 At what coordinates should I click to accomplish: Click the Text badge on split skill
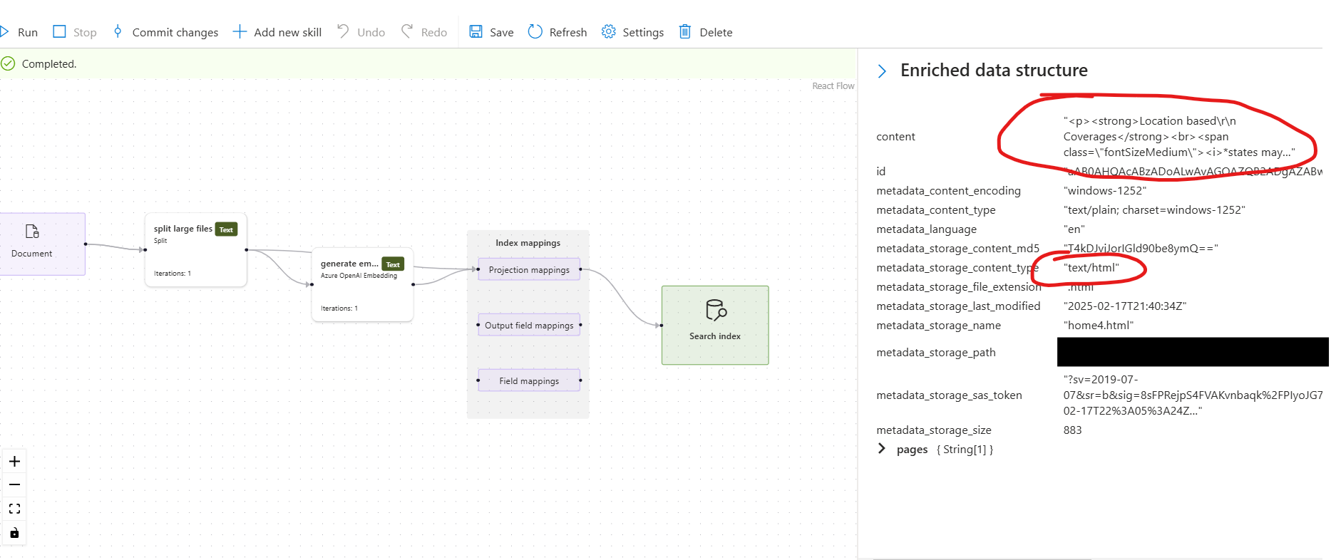(x=226, y=229)
